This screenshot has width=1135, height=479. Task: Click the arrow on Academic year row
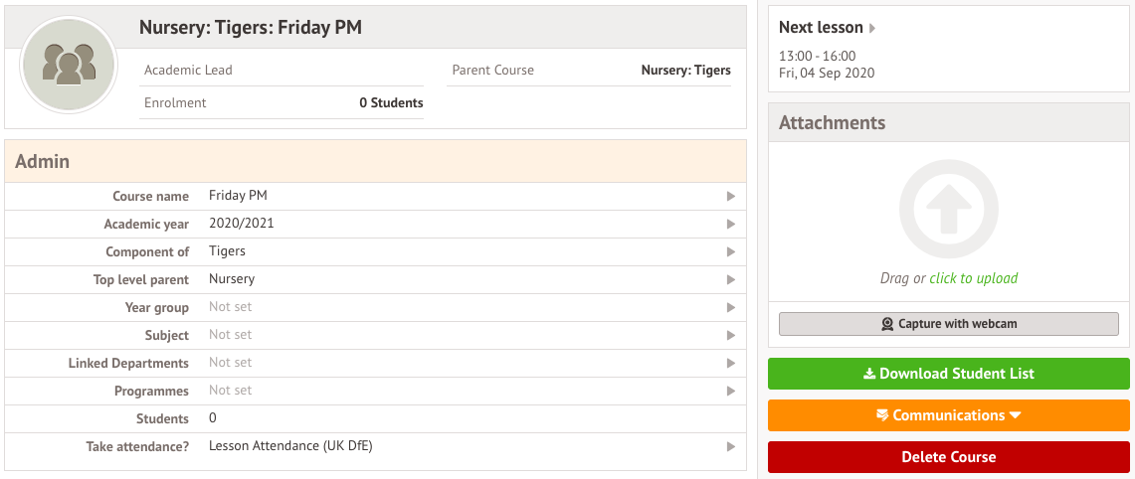[x=731, y=225]
